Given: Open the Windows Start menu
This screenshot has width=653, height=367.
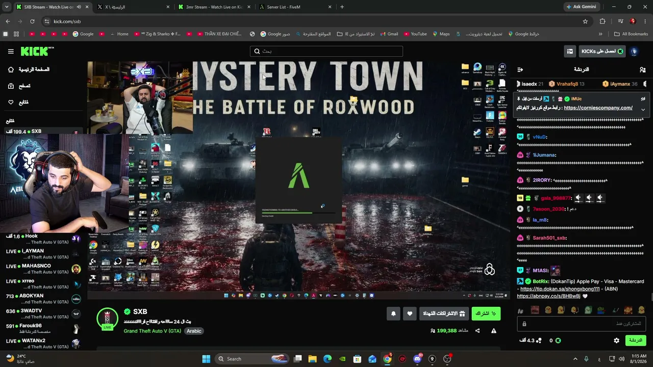Looking at the screenshot, I should pyautogui.click(x=206, y=359).
